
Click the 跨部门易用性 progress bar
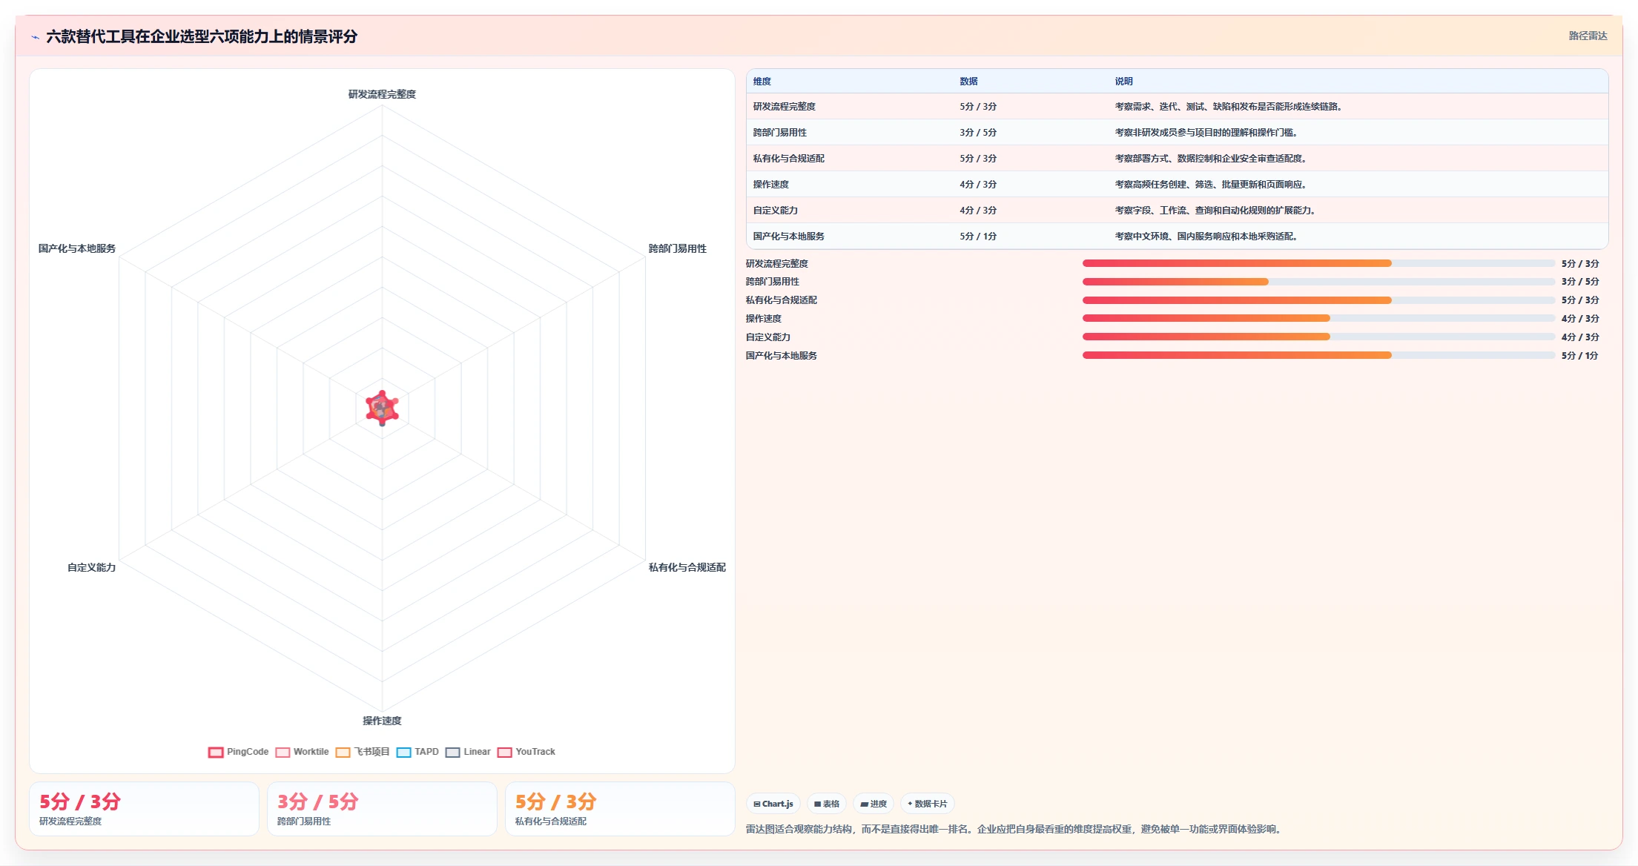coord(1318,282)
